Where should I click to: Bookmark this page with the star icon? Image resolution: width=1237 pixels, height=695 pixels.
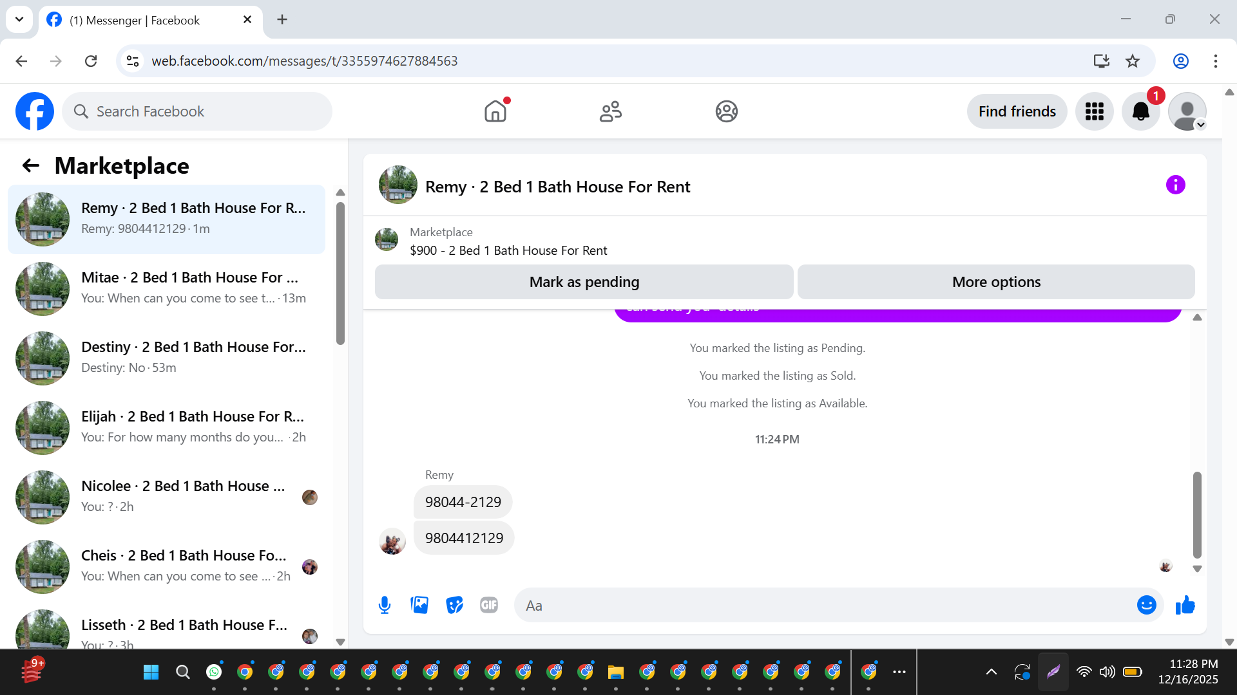(1133, 60)
